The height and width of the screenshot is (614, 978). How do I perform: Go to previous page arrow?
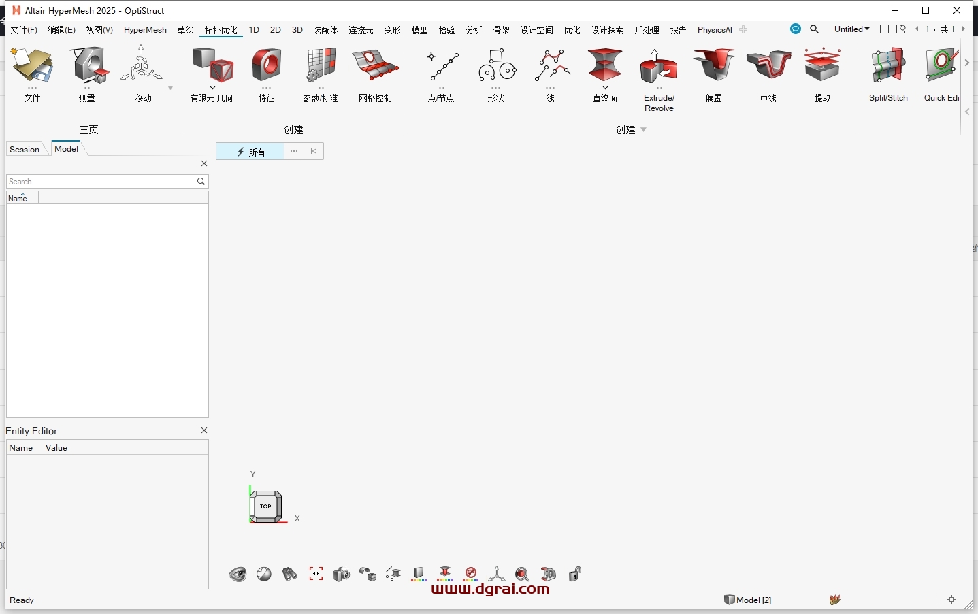pos(917,29)
